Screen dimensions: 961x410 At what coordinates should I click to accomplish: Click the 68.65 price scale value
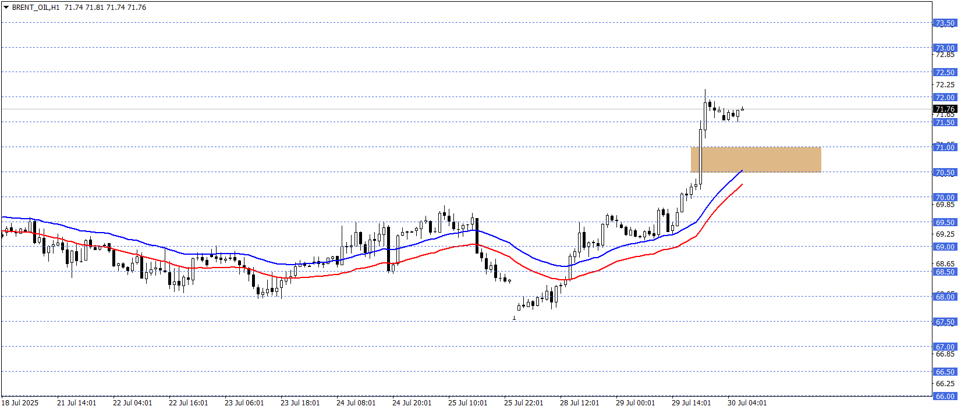pyautogui.click(x=945, y=264)
